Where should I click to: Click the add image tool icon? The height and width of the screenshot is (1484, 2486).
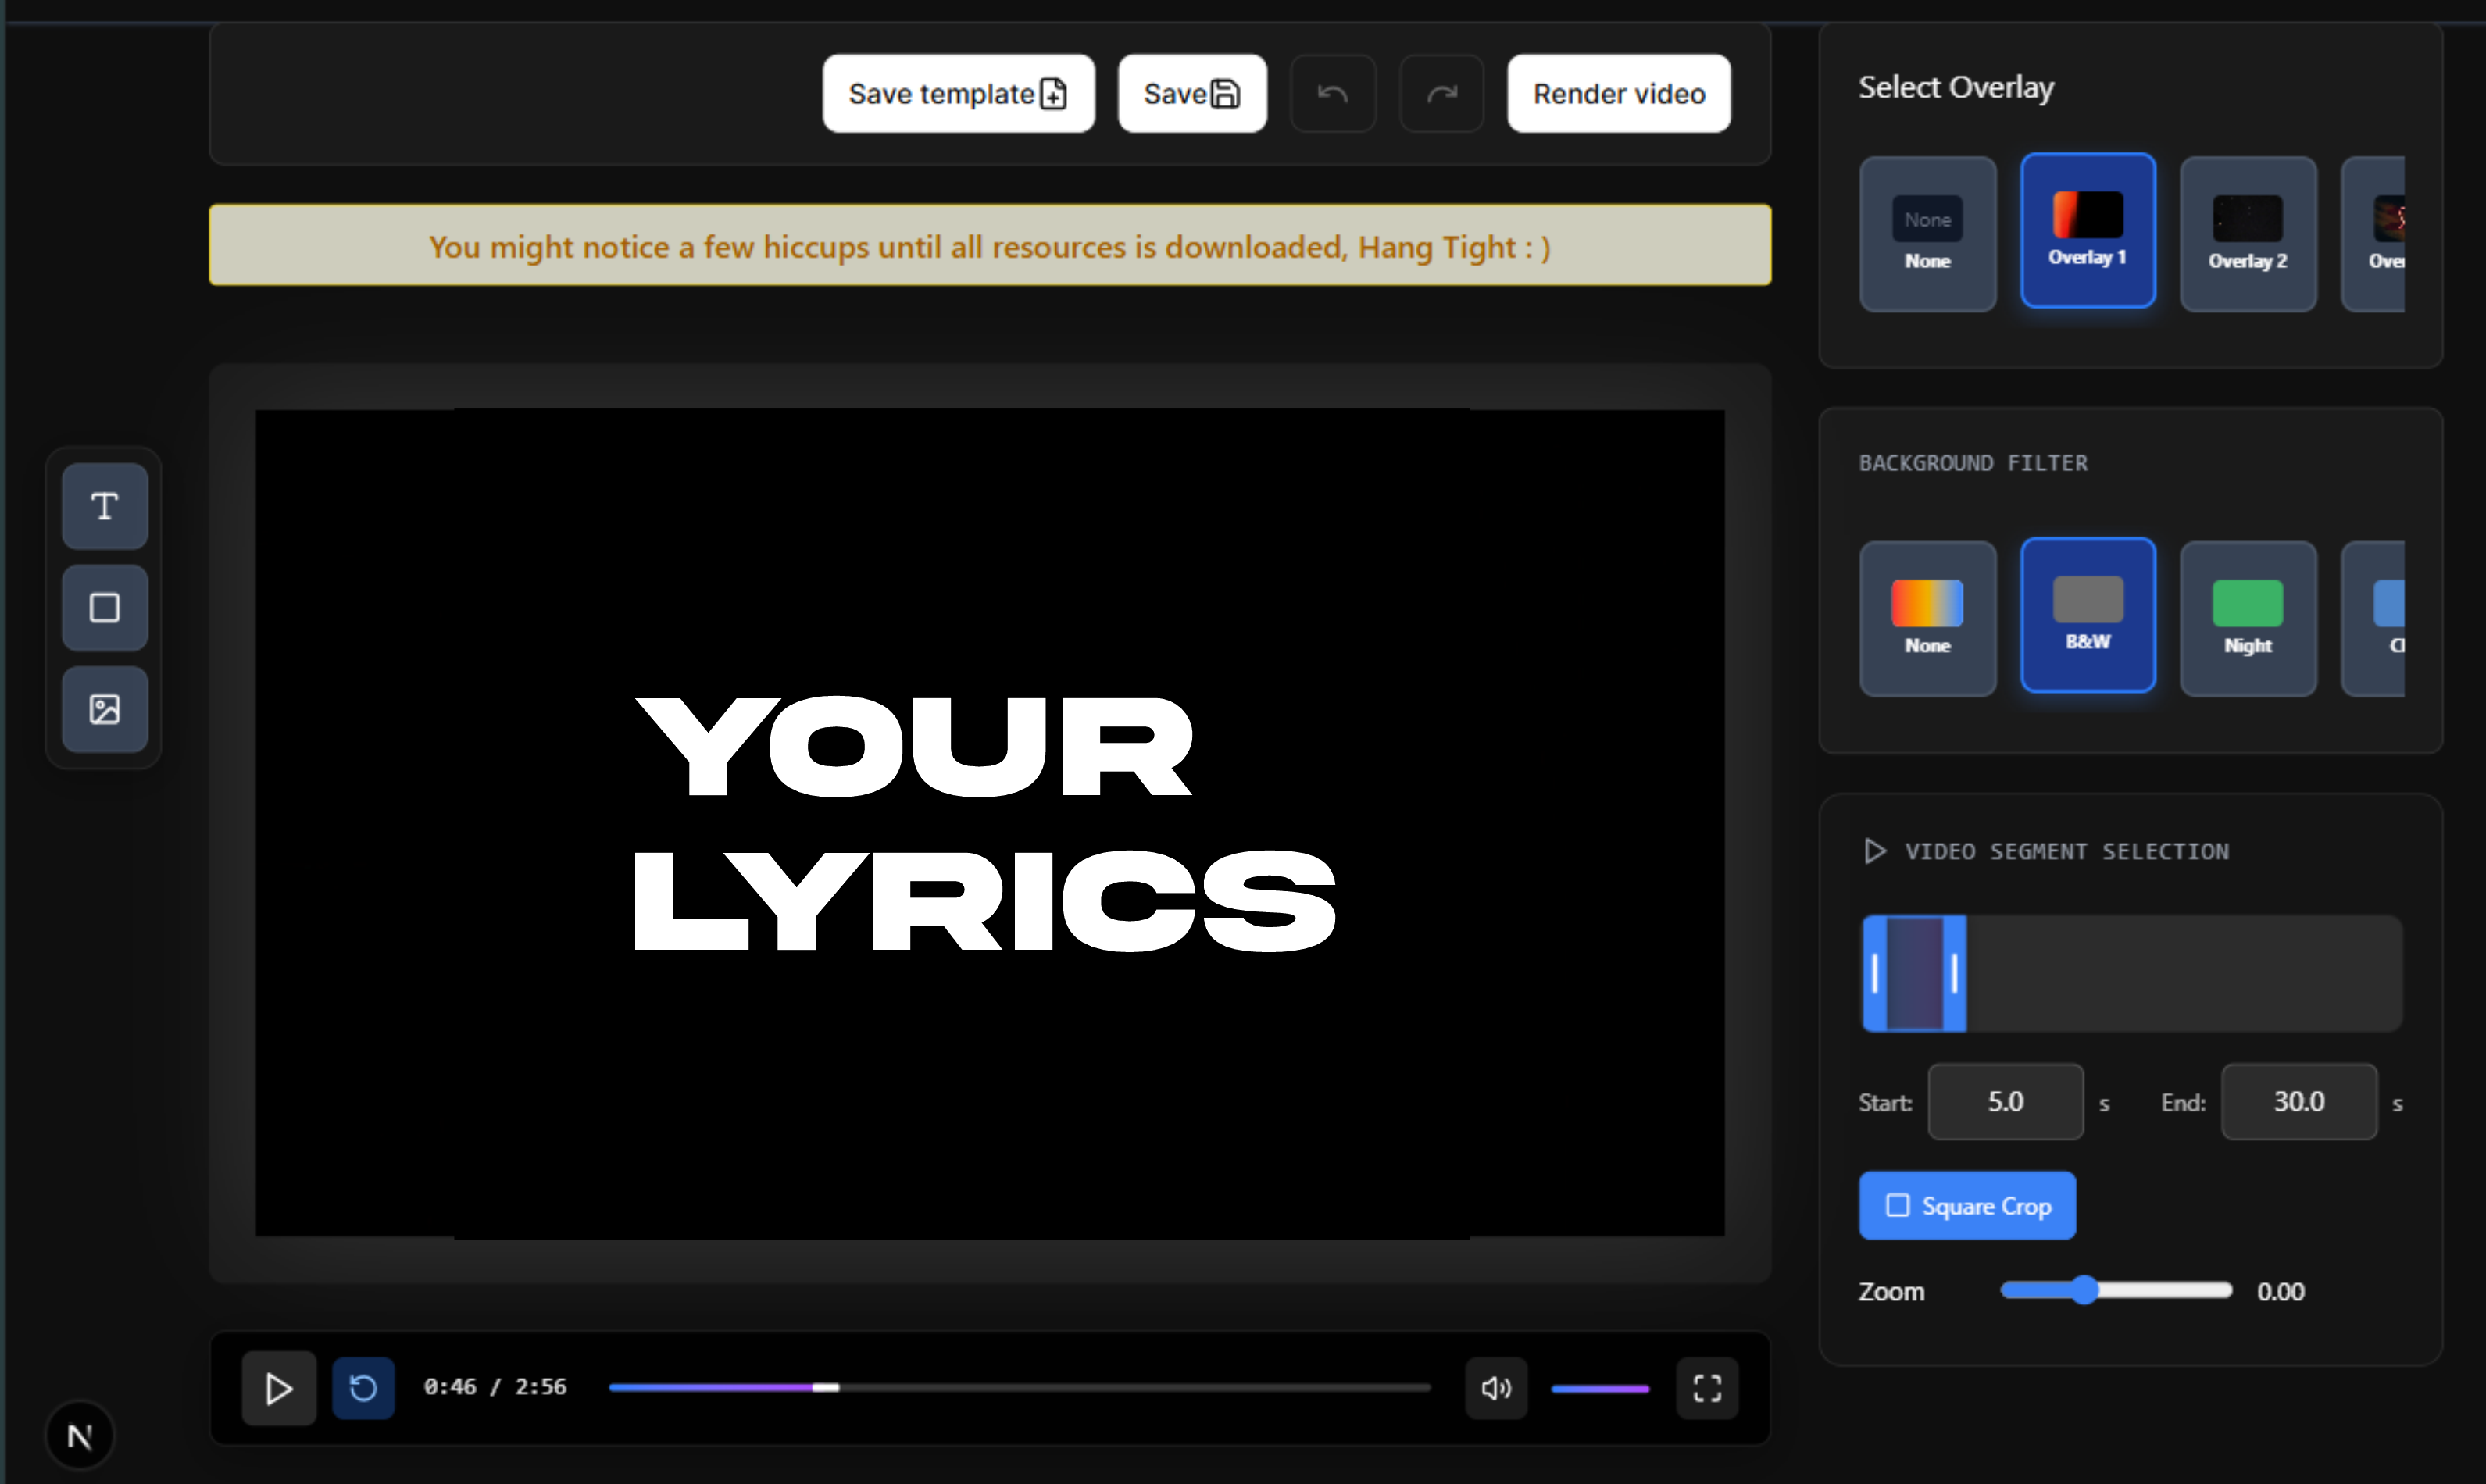coord(104,709)
